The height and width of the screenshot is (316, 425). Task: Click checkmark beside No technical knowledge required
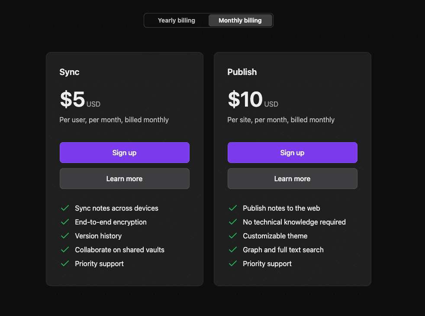[x=233, y=222]
